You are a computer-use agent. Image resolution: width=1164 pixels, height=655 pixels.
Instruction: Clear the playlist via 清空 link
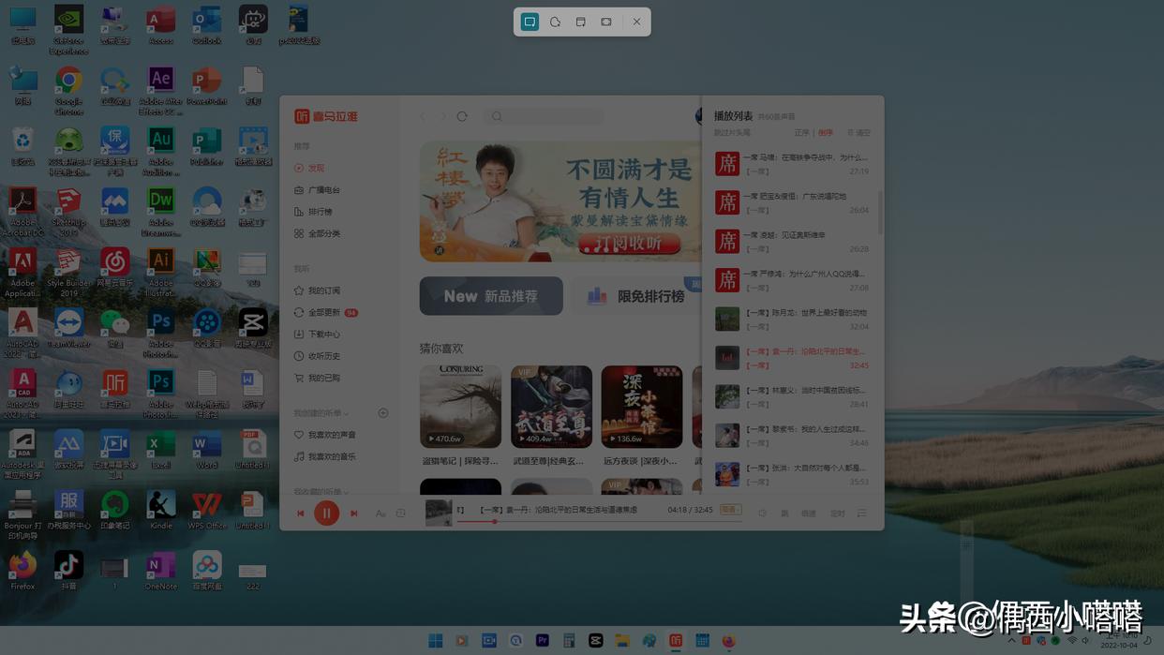(x=858, y=132)
